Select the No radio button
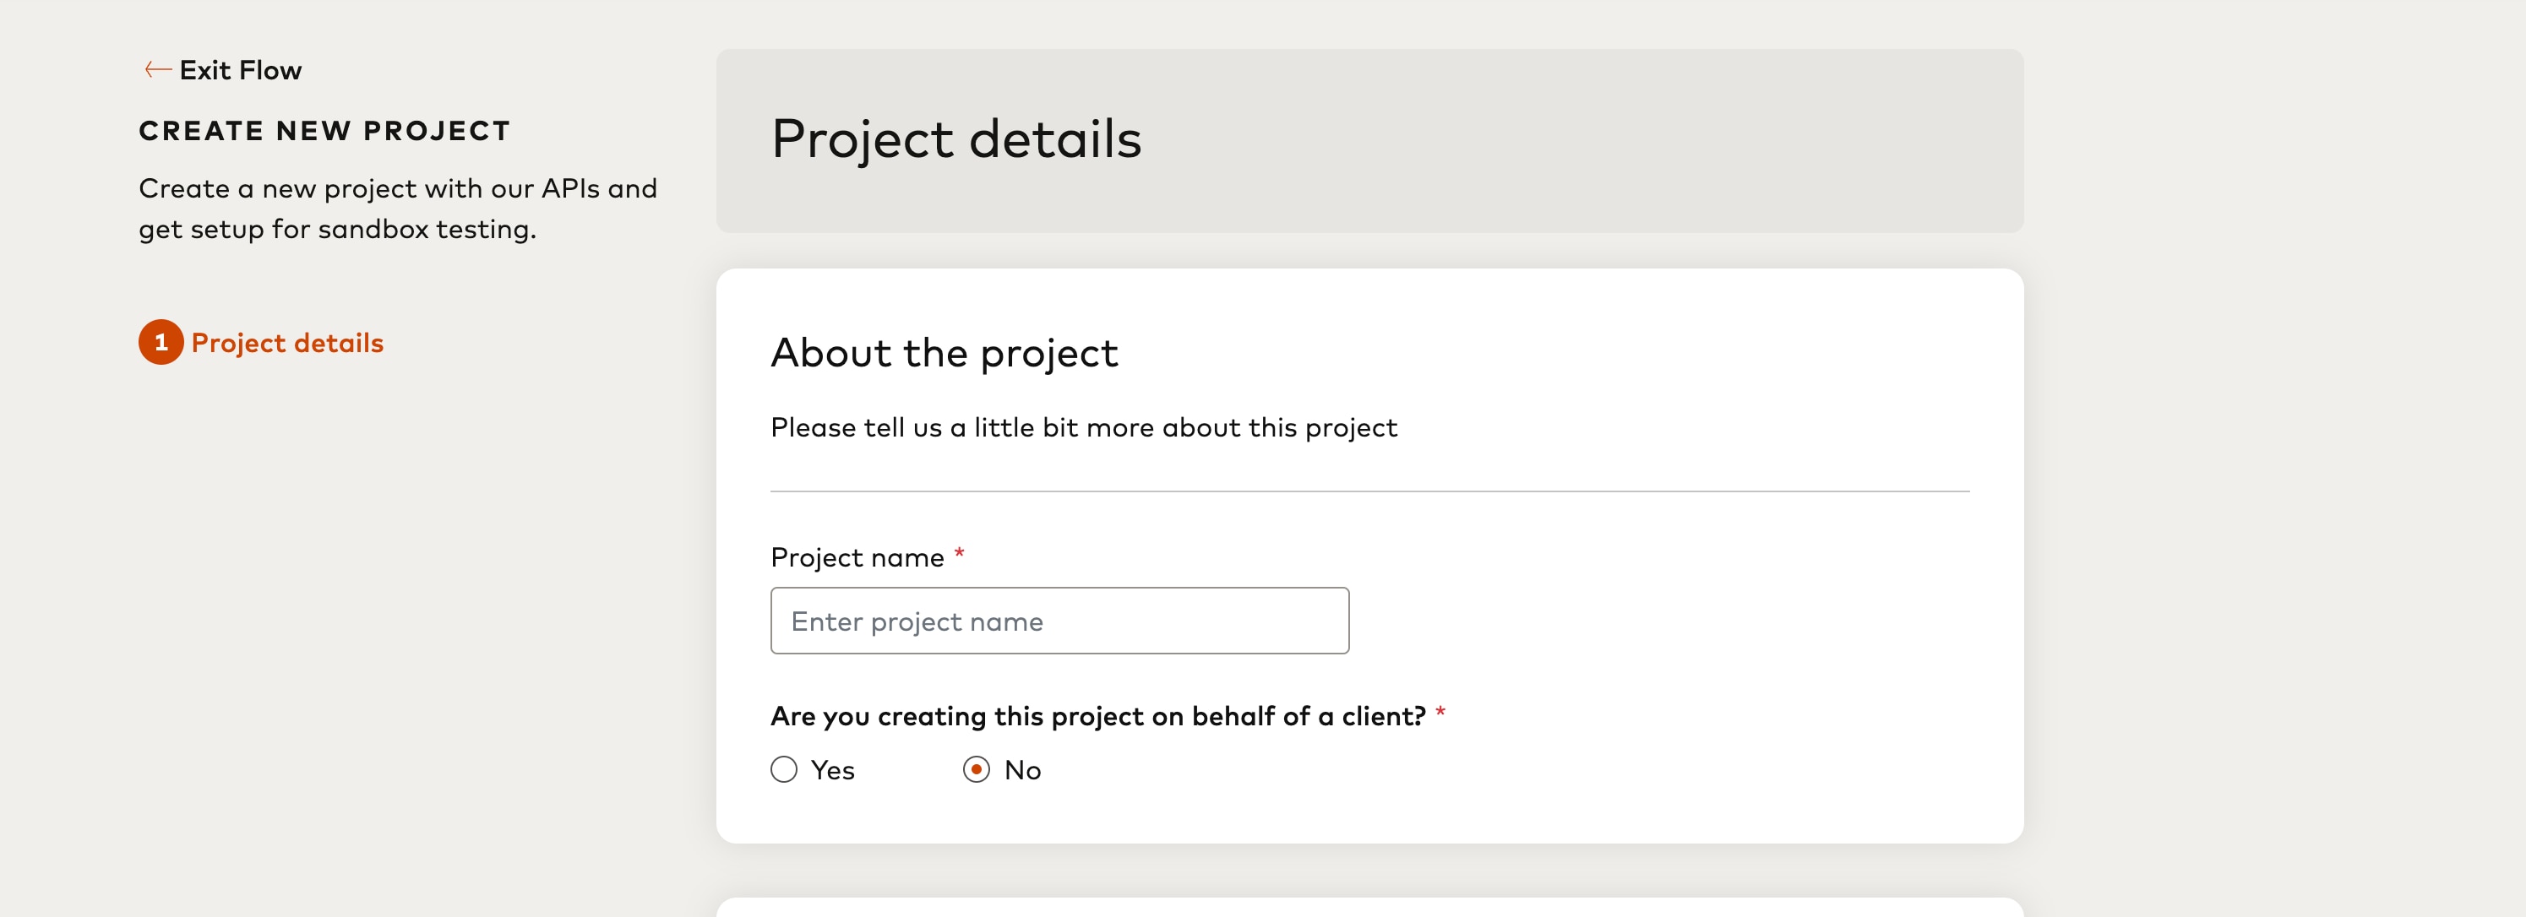2526x917 pixels. (976, 770)
